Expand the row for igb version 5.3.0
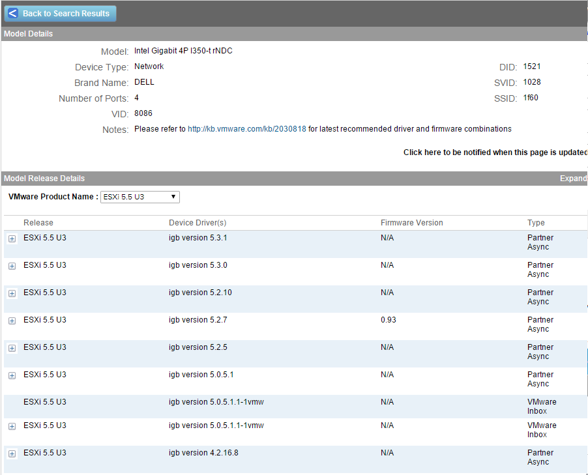The width and height of the screenshot is (588, 475). [11, 266]
